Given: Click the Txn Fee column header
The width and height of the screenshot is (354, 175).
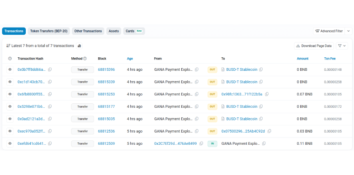Looking at the screenshot, I should click(x=330, y=59).
